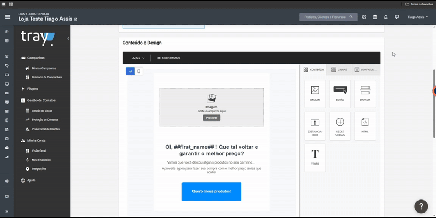
Task: Click the checkmark circle icon in header
Action: [x=364, y=17]
